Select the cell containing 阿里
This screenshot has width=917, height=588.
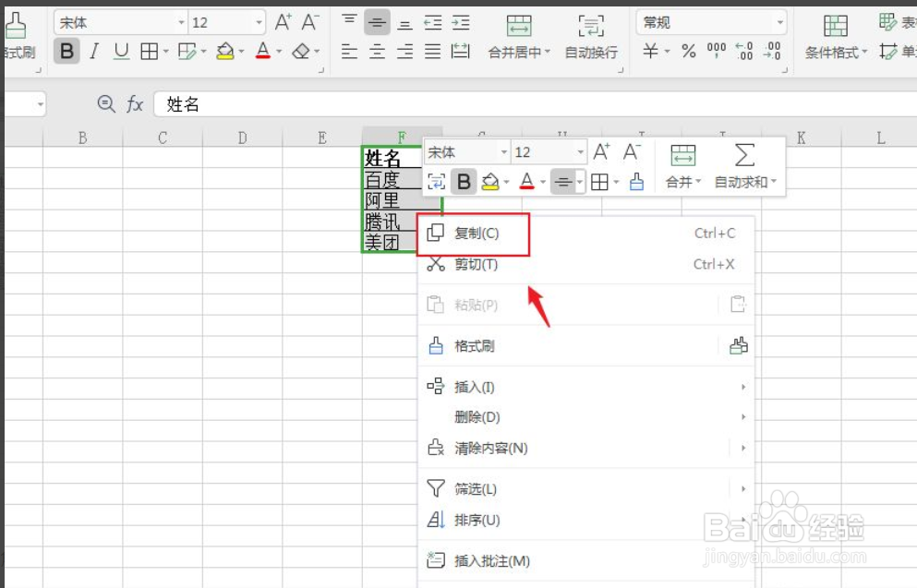(402, 200)
